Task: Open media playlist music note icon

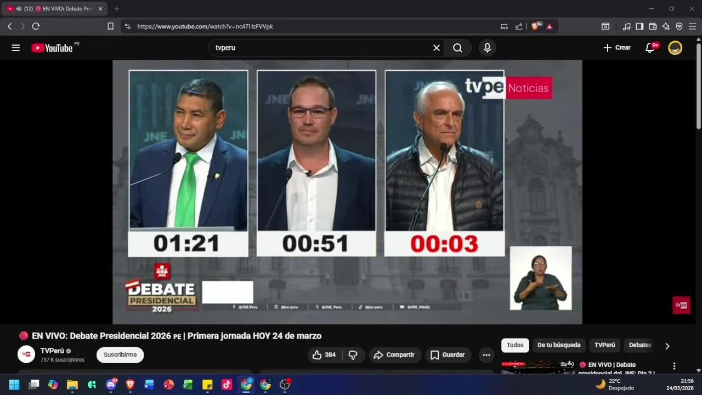Action: coord(626,26)
